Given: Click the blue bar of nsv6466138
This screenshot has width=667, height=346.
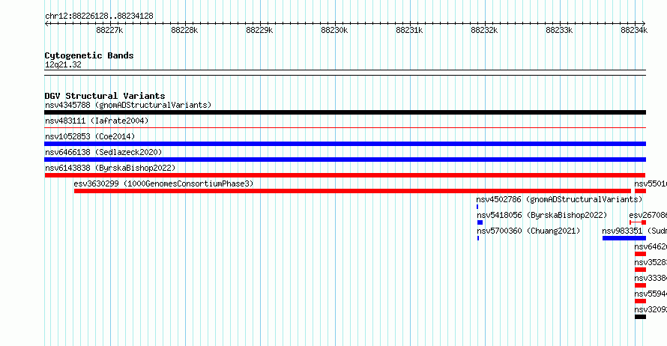Looking at the screenshot, I should (x=345, y=160).
